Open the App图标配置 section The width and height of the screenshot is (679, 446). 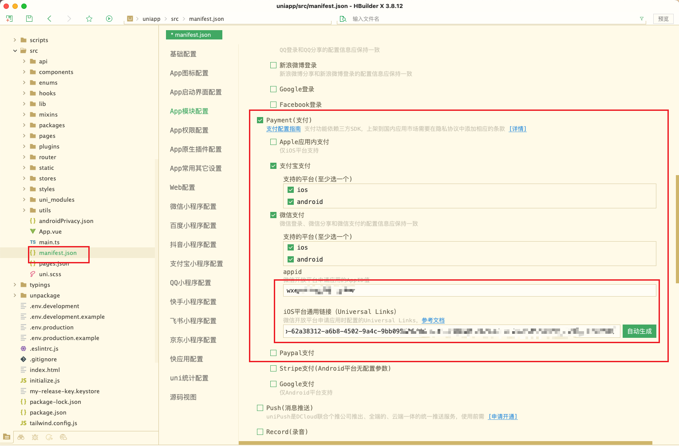(189, 73)
